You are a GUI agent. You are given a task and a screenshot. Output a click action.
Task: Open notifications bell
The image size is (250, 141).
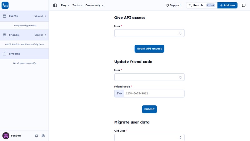coord(37,136)
